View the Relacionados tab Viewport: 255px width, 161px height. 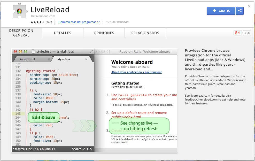click(x=145, y=33)
